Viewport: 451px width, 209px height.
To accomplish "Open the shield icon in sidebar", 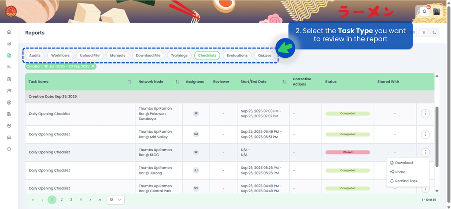I will pos(9,149).
